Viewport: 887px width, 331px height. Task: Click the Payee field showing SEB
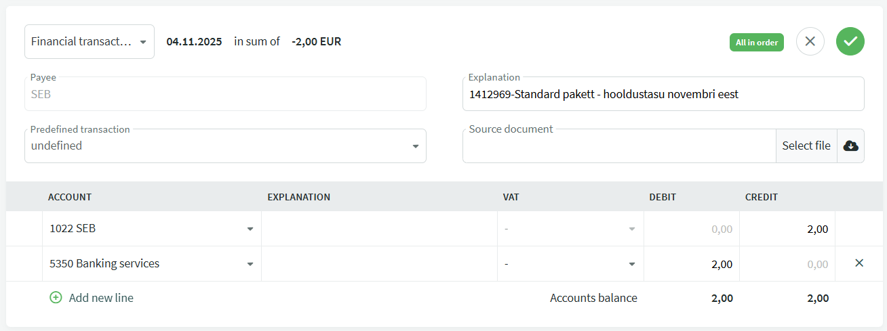click(x=225, y=94)
